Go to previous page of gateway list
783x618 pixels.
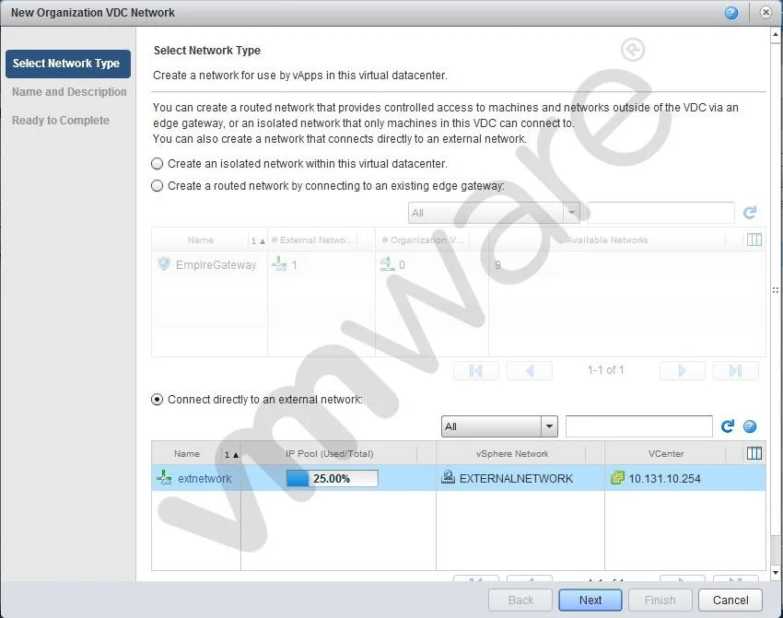[x=530, y=370]
